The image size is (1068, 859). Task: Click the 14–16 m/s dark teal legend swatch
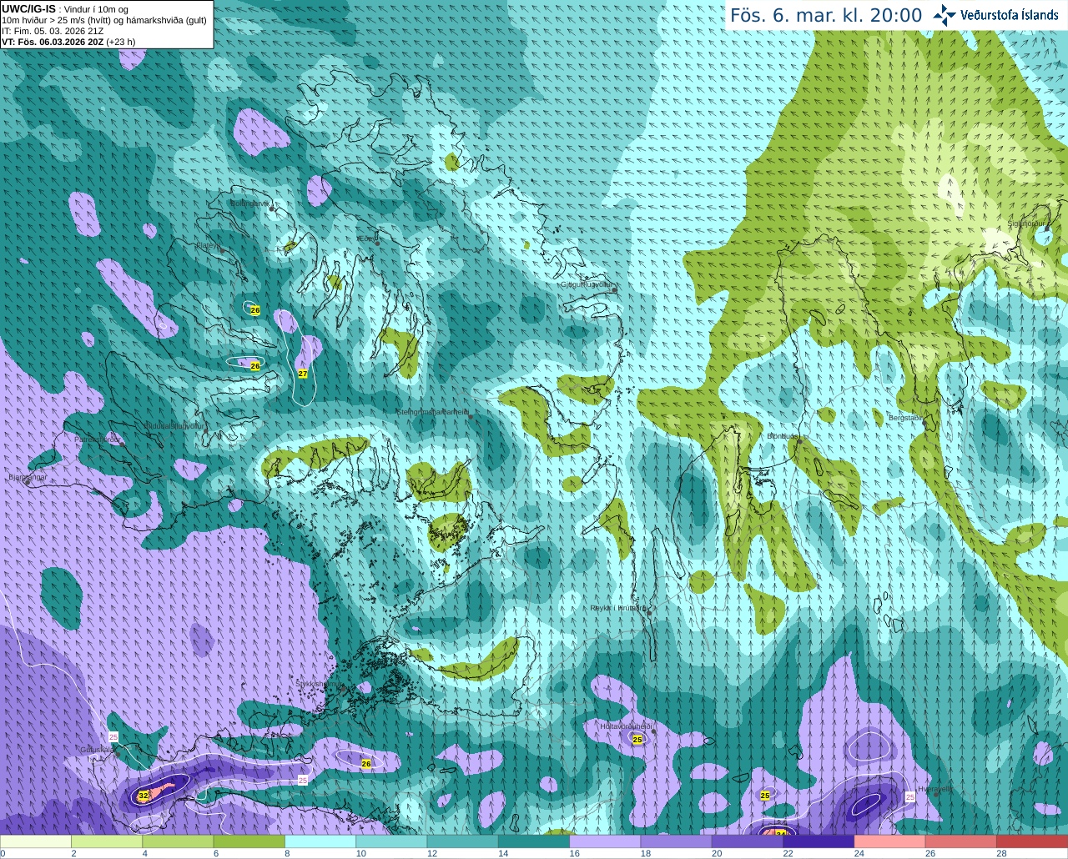click(534, 841)
